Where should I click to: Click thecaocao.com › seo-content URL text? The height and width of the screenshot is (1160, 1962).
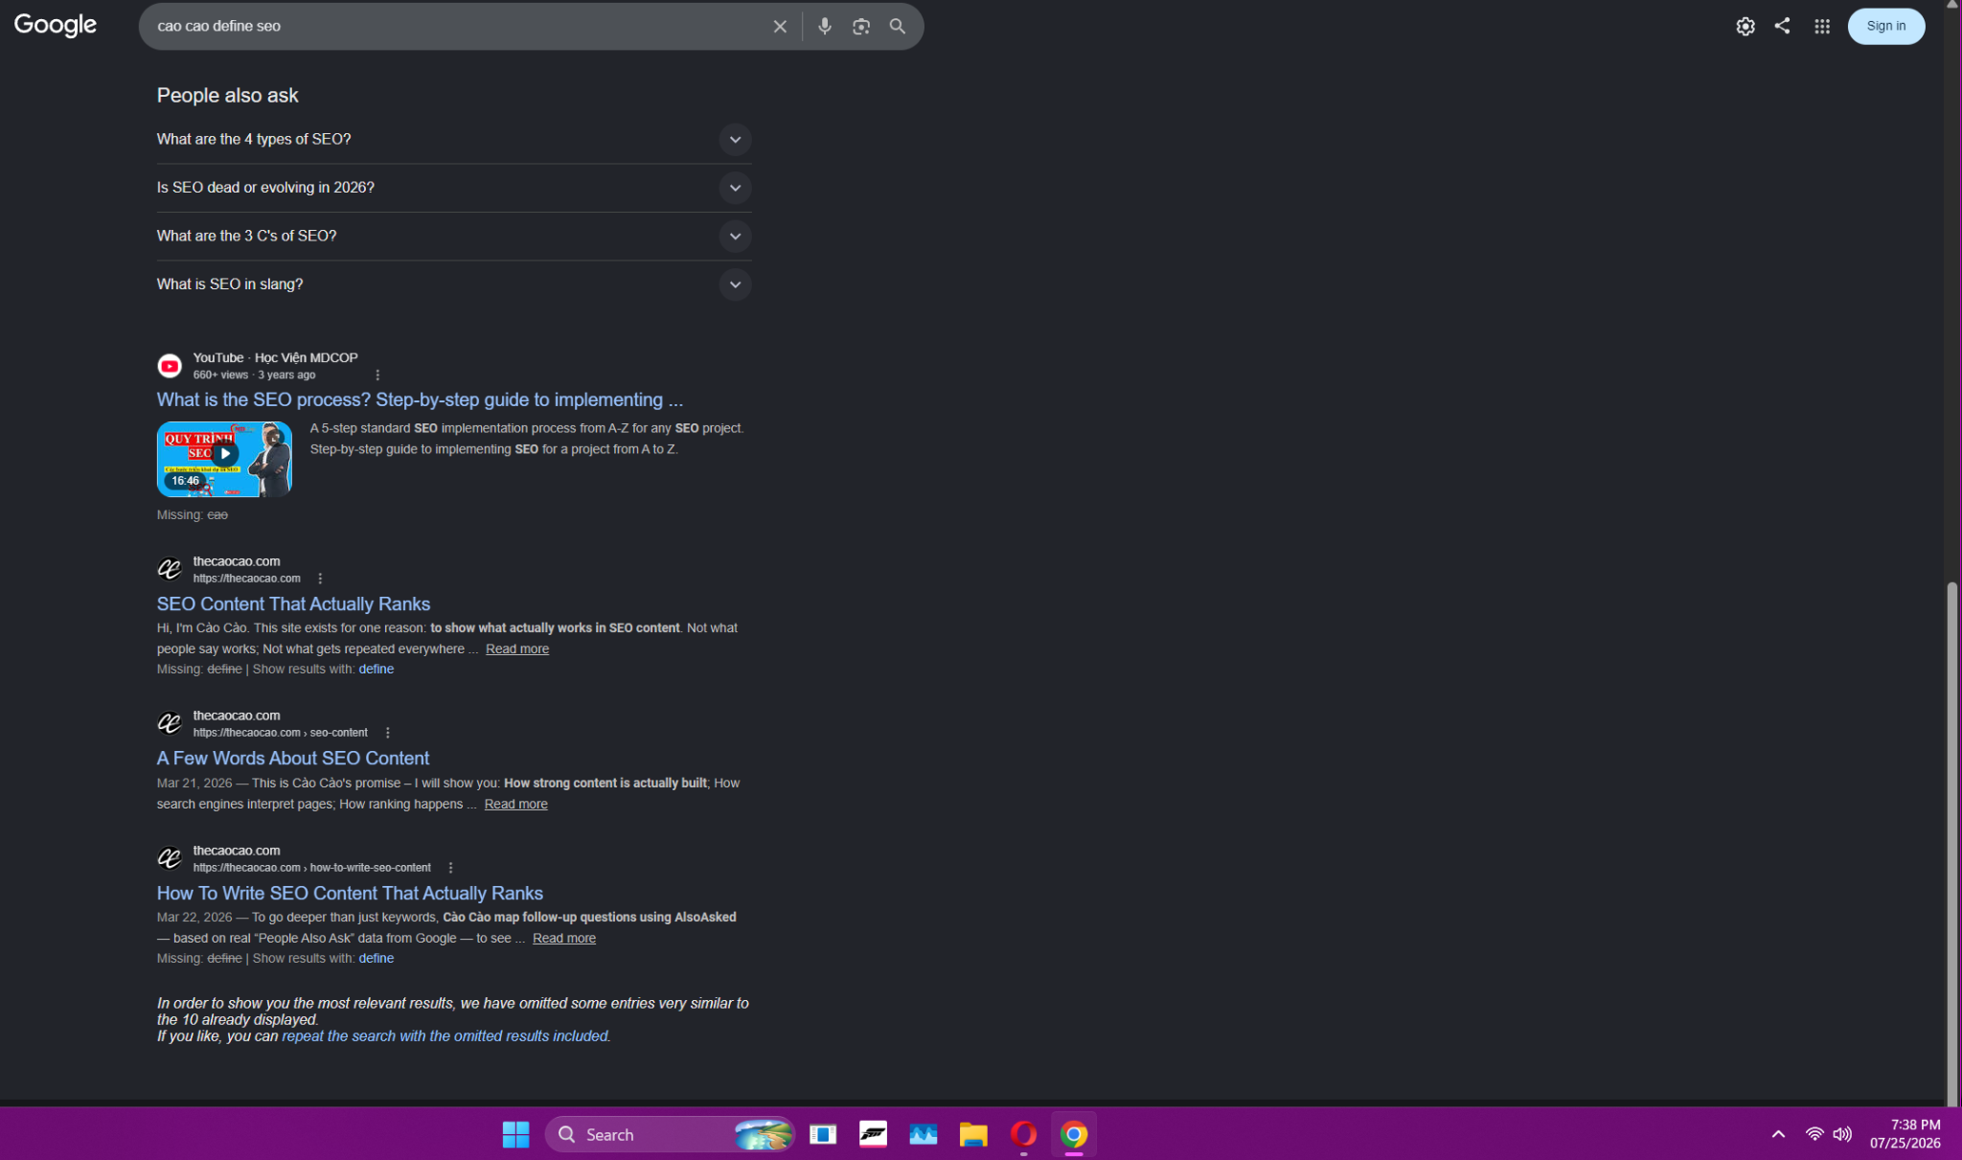pos(281,733)
